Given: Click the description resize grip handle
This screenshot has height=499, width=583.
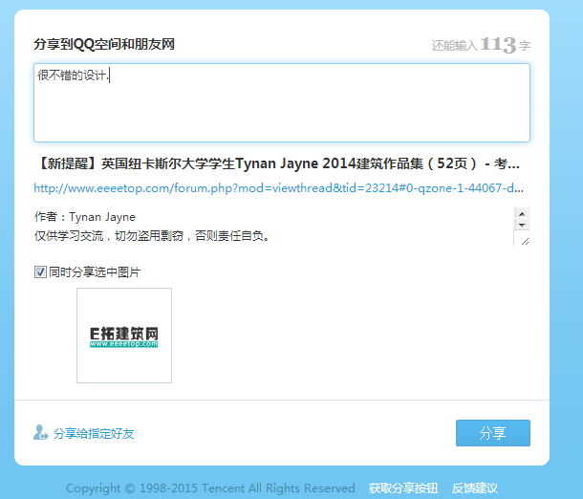Looking at the screenshot, I should (x=525, y=241).
